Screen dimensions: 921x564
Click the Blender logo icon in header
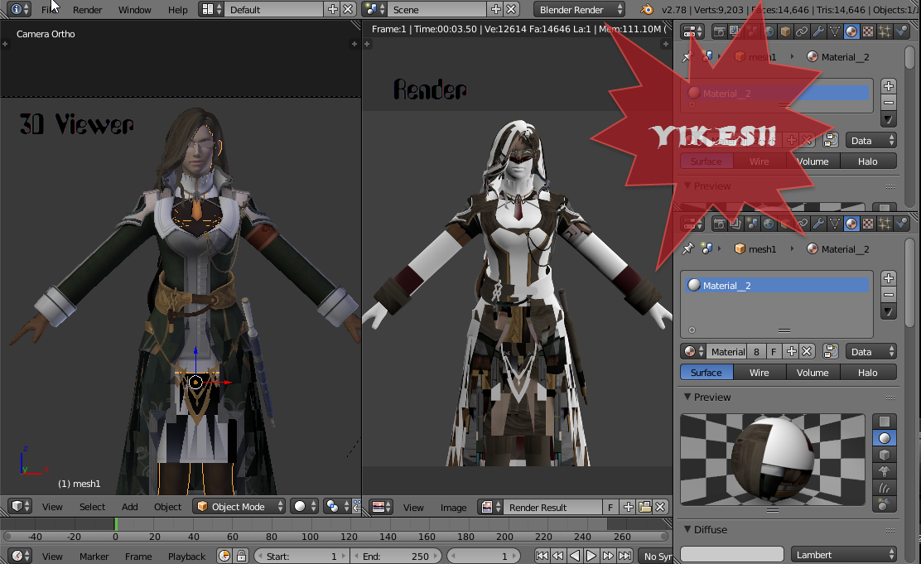647,9
